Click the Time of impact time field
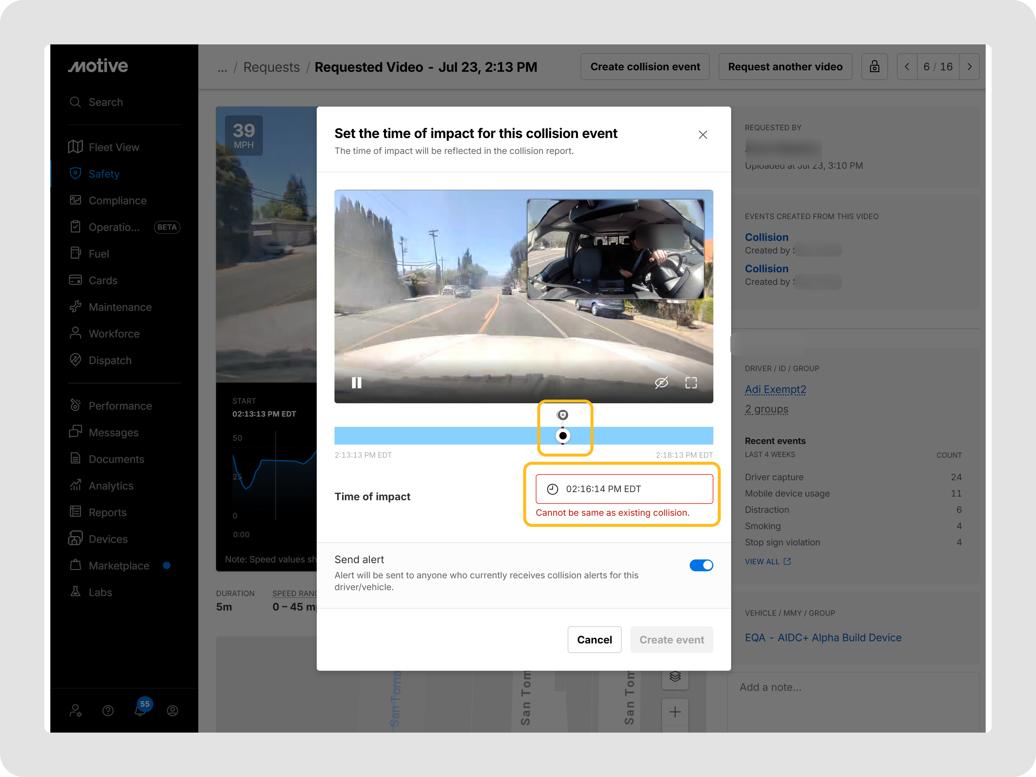The image size is (1036, 777). [624, 489]
